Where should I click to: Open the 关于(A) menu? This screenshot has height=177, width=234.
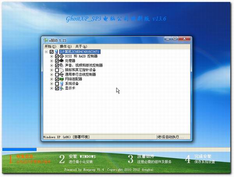click(x=81, y=46)
